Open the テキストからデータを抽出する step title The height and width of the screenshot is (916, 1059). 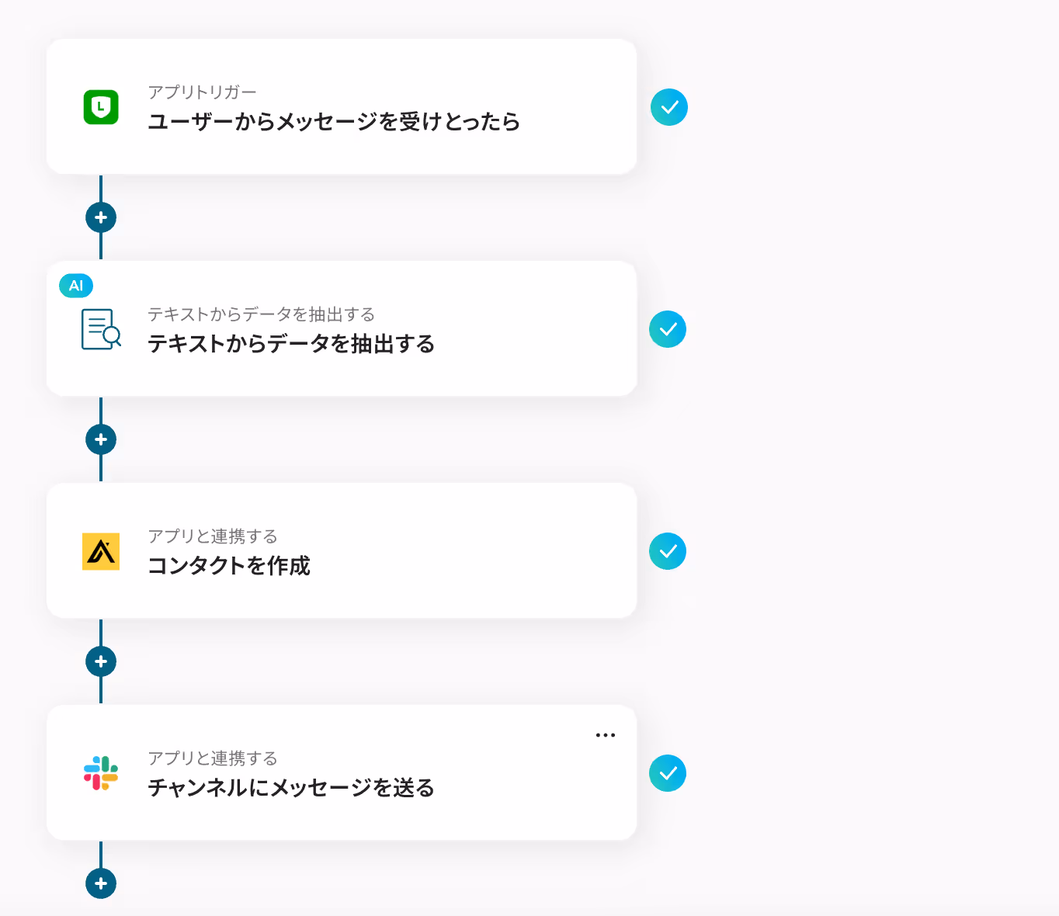291,344
